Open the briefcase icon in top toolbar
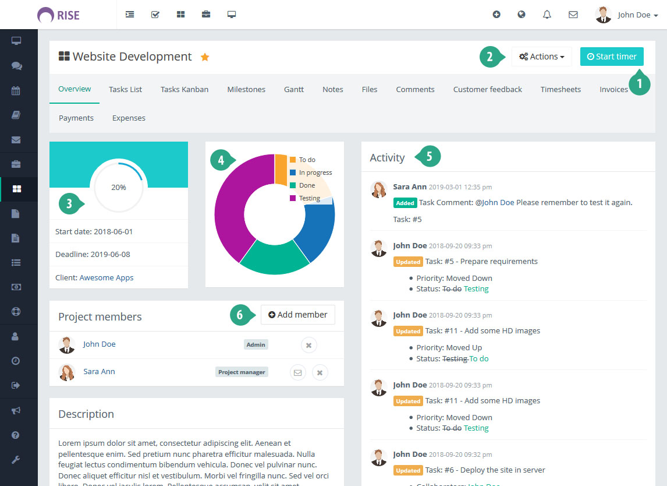This screenshot has width=667, height=486. [x=206, y=15]
